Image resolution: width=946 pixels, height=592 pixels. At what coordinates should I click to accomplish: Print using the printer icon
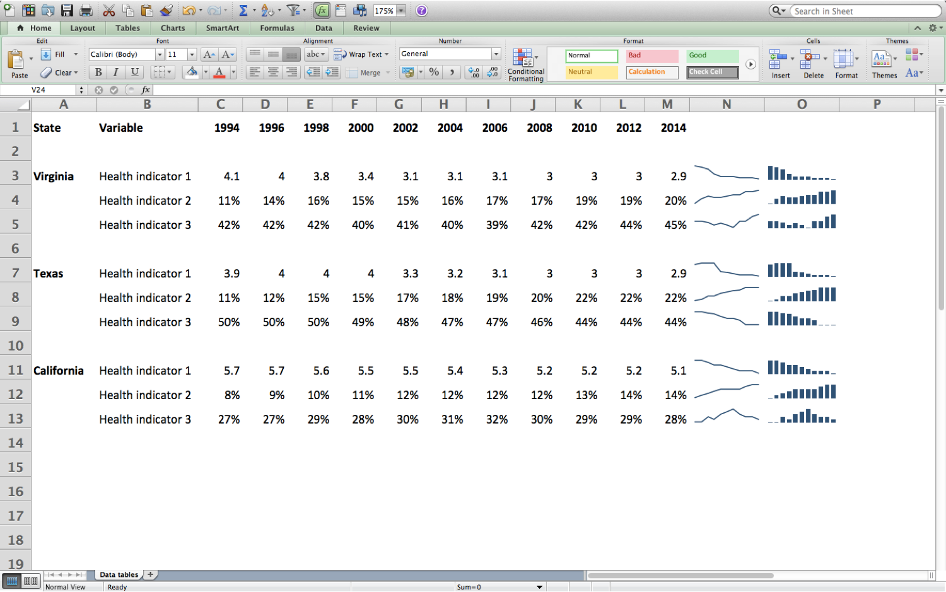(86, 10)
